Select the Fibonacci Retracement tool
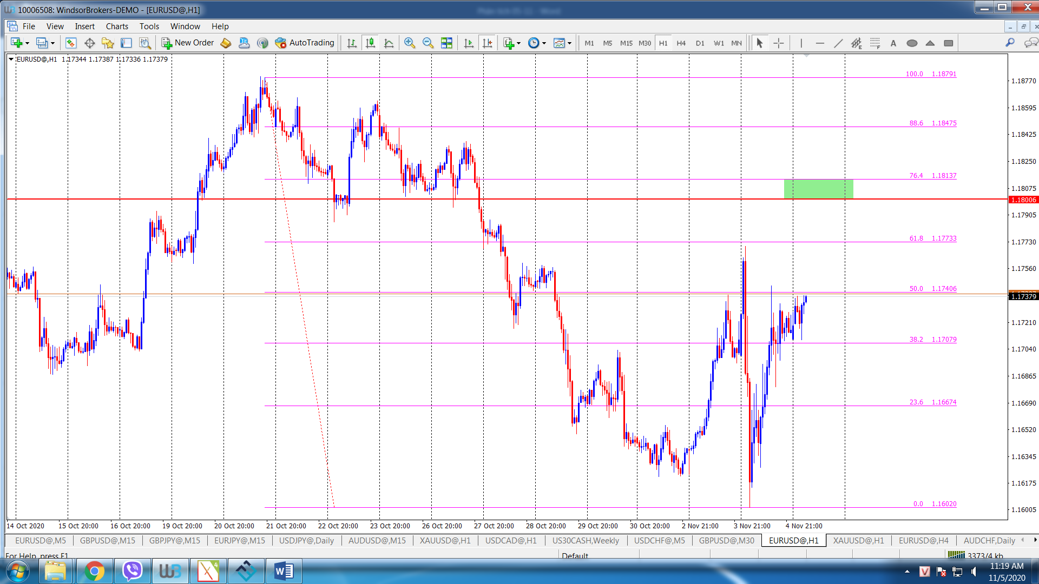Image resolution: width=1039 pixels, height=584 pixels. [x=875, y=43]
